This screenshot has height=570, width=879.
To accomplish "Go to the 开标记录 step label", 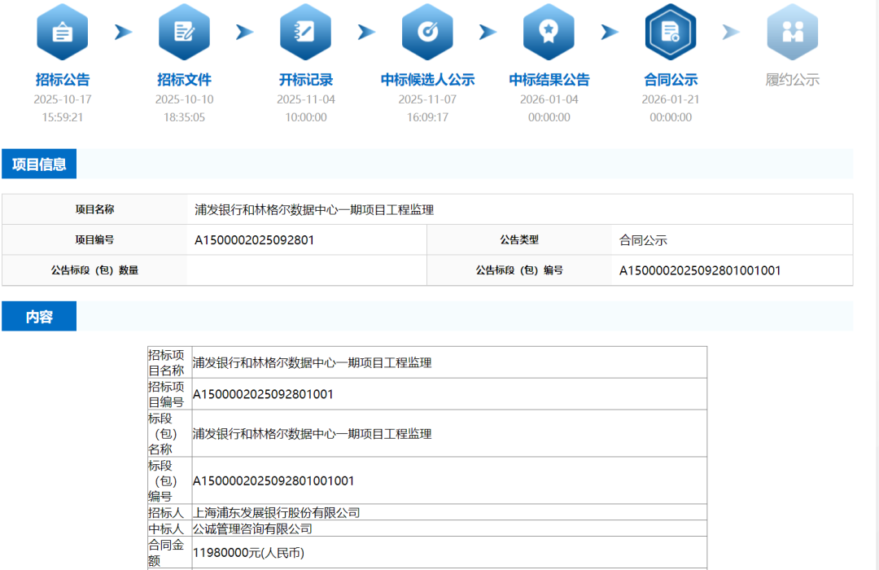I will tap(305, 80).
